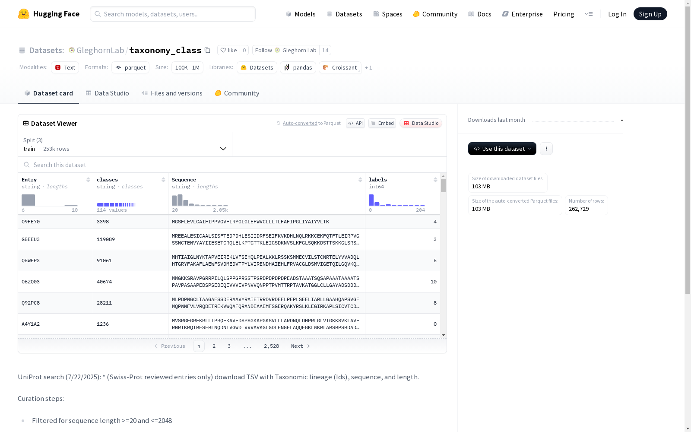Open Data Studio from the viewer header
The image size is (691, 432).
coord(421,123)
